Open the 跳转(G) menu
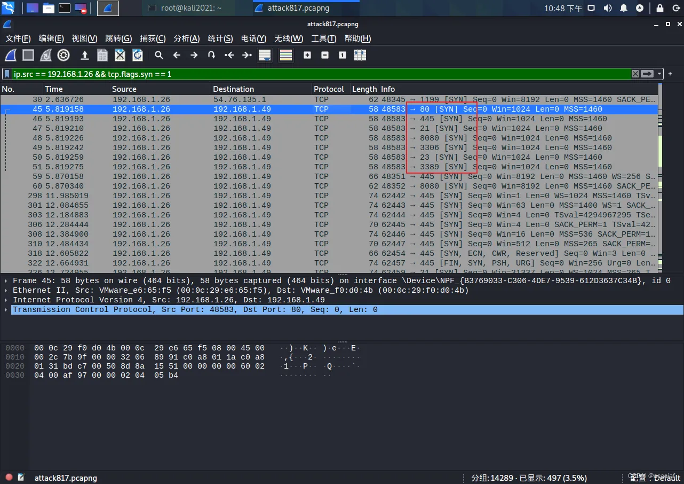The height and width of the screenshot is (484, 684). (x=118, y=38)
